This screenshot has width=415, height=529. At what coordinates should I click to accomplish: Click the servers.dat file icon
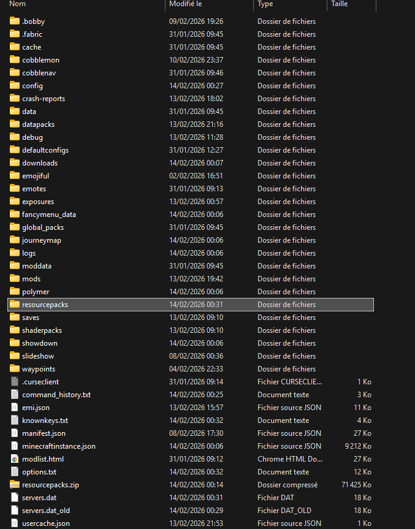pyautogui.click(x=15, y=498)
